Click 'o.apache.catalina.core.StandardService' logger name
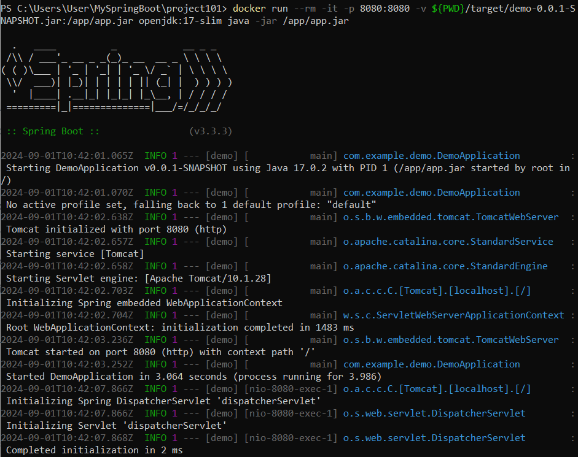 pos(448,242)
